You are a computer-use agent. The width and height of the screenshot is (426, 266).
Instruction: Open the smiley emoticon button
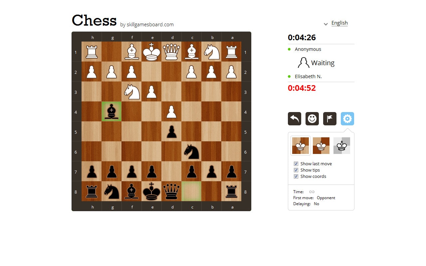(x=312, y=119)
